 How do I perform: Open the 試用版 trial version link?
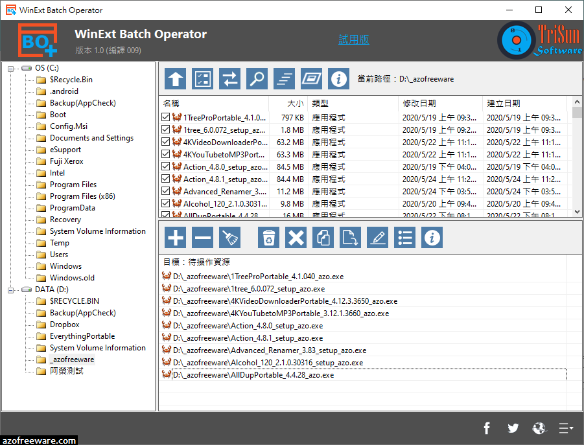tap(353, 40)
